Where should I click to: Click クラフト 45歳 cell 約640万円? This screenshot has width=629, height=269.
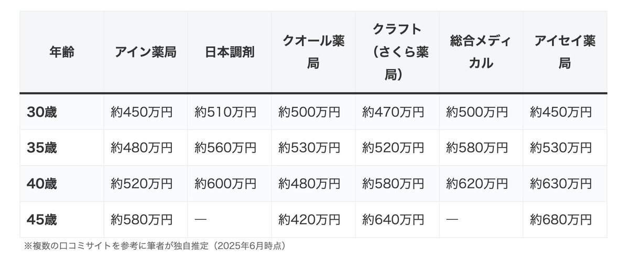click(393, 219)
